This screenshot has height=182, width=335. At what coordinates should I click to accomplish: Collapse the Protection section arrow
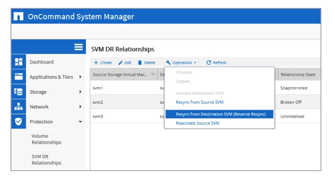point(80,122)
